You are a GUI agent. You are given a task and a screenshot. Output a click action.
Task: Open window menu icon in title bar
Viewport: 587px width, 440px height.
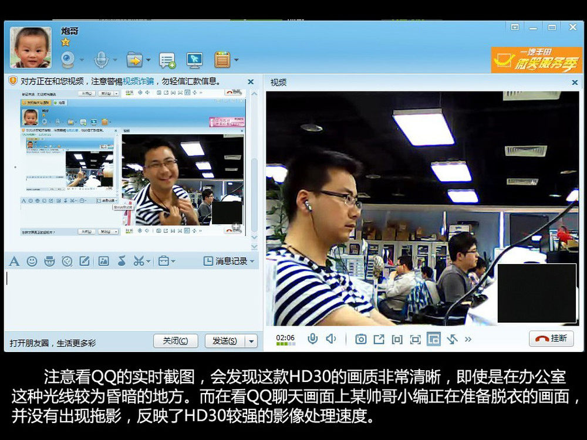515,28
